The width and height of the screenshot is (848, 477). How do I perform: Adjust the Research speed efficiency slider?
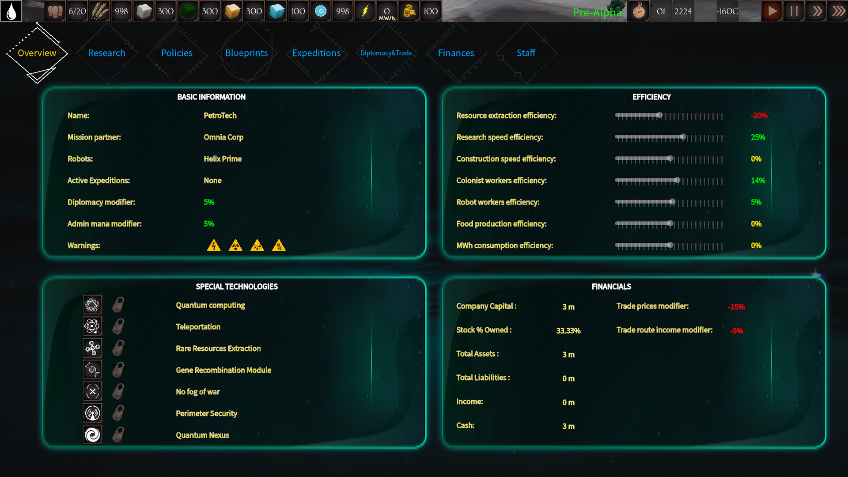pyautogui.click(x=684, y=137)
